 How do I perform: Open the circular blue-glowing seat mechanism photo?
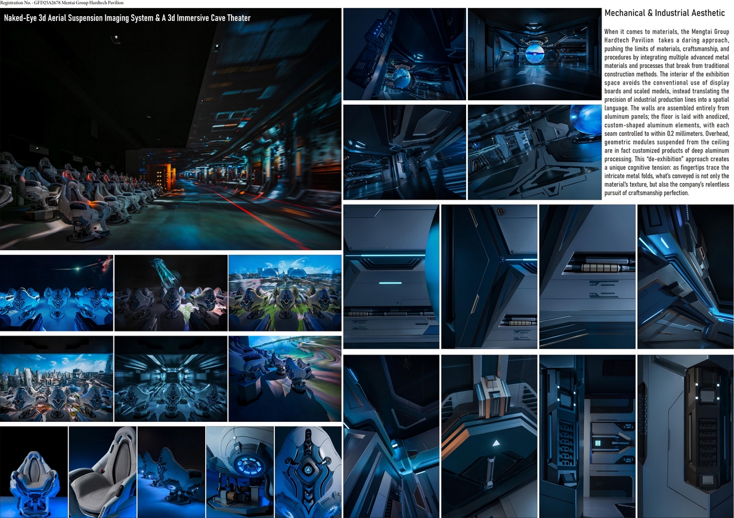coord(240,471)
